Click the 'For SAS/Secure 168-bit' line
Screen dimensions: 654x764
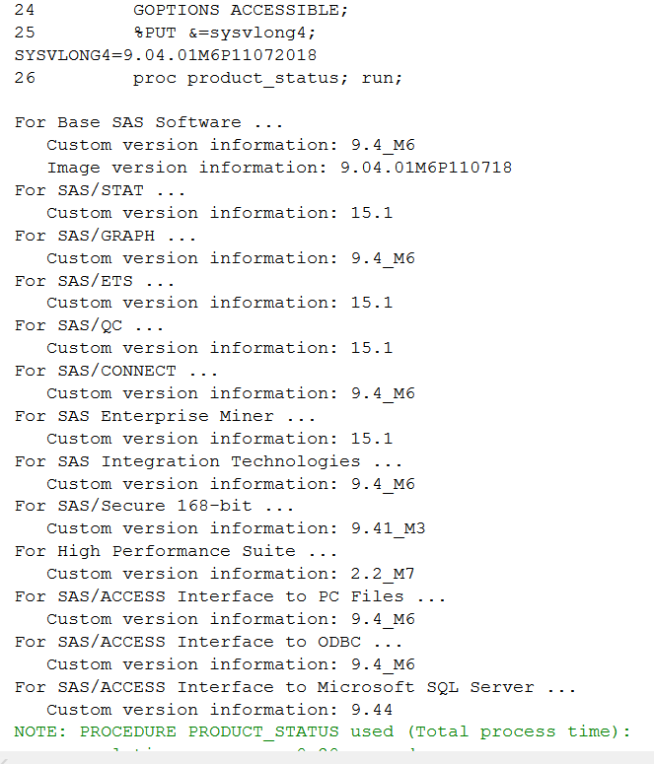(155, 506)
